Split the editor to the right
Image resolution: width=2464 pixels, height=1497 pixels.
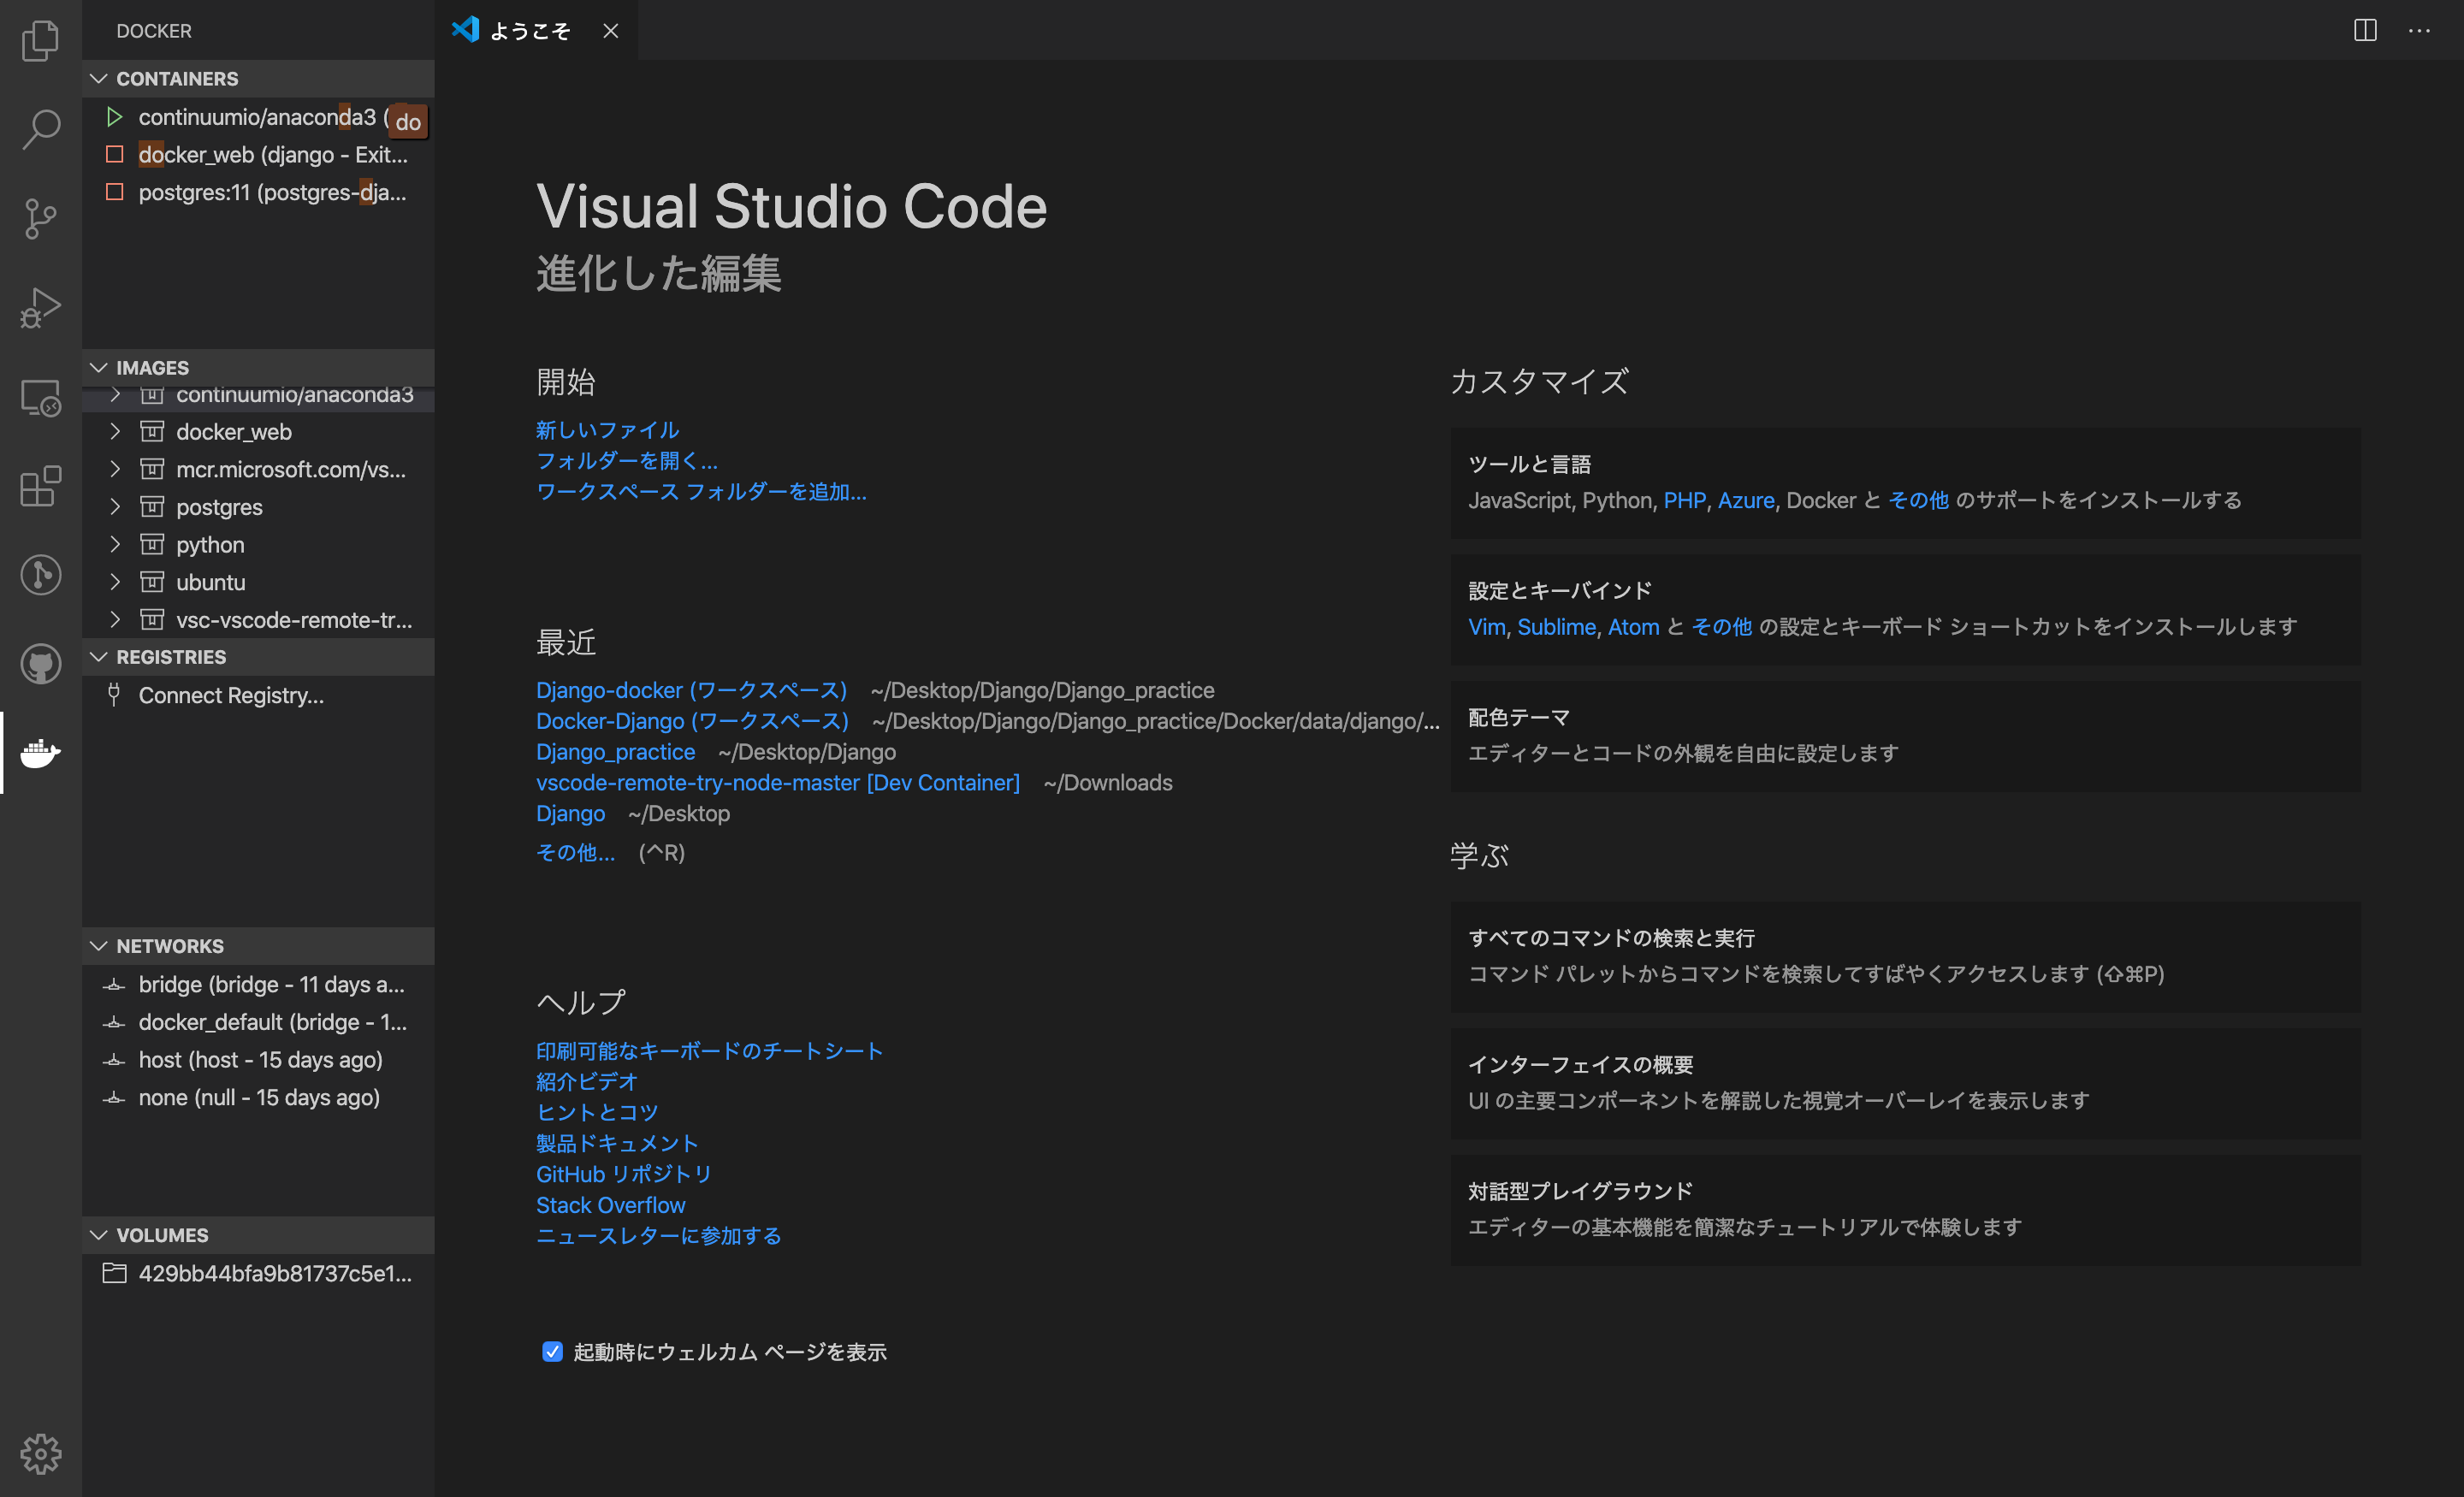click(x=2365, y=30)
